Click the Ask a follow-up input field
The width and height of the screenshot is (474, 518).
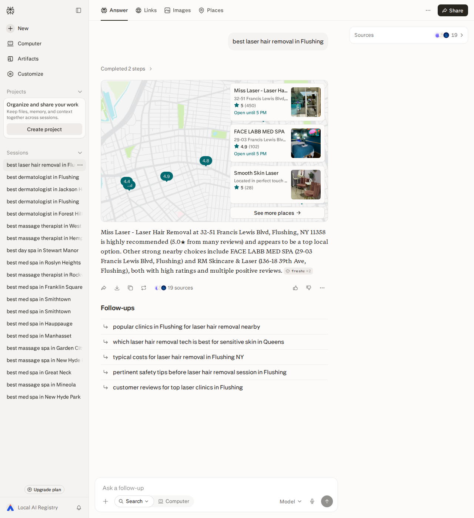coord(216,488)
